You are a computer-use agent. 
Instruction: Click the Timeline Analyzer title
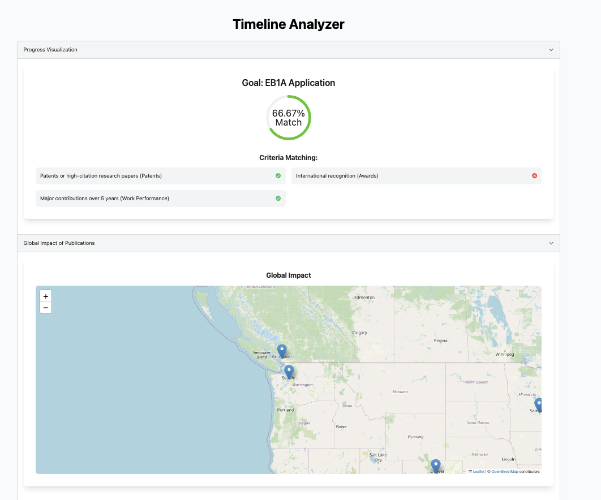[x=289, y=24]
